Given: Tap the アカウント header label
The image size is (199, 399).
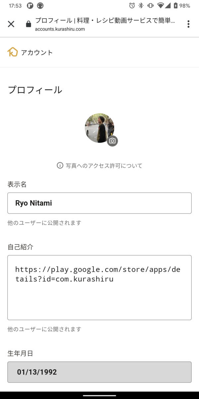Looking at the screenshot, I should point(36,52).
